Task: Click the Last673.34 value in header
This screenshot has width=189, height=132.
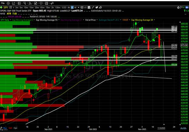Action: tap(77, 11)
